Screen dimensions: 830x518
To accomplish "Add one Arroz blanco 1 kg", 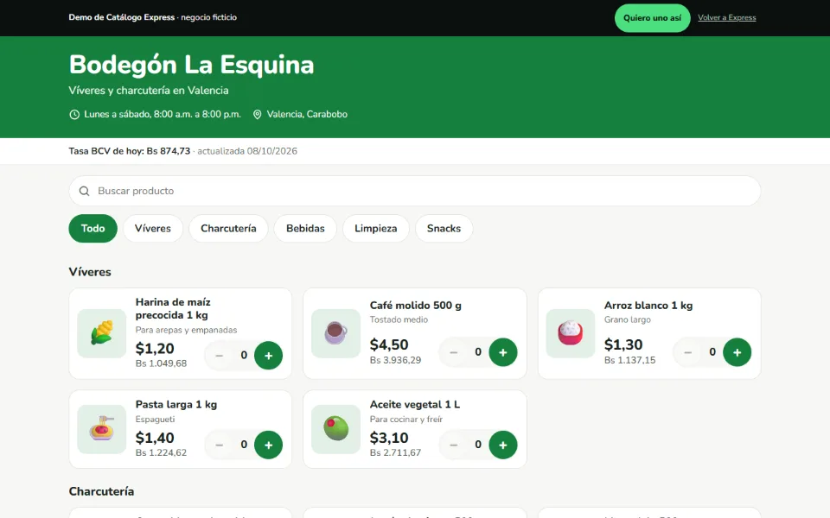I will pos(737,352).
